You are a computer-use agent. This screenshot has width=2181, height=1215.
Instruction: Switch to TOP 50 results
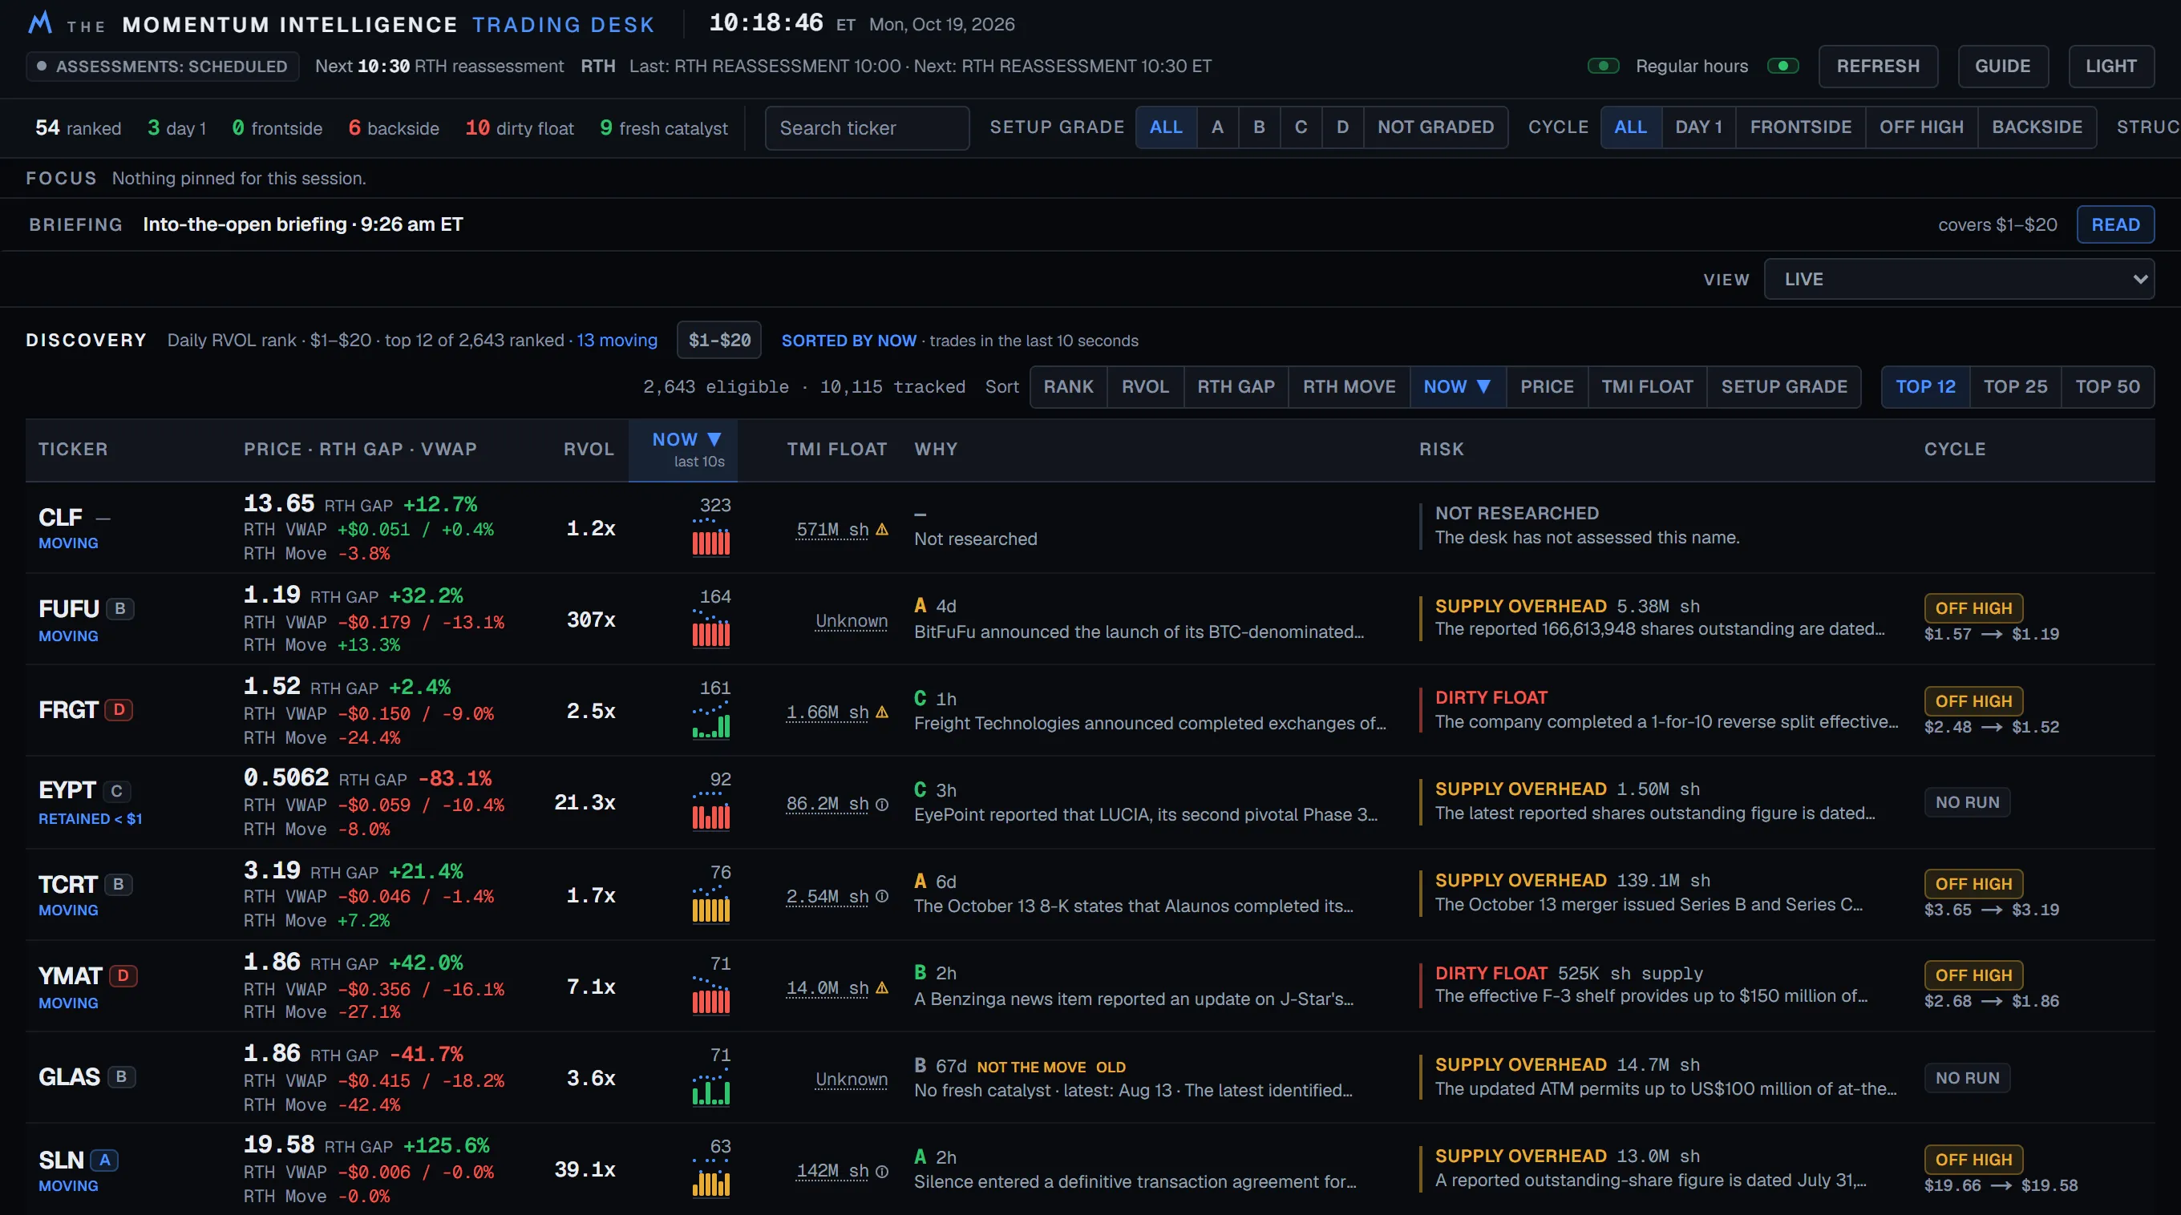tap(2106, 386)
